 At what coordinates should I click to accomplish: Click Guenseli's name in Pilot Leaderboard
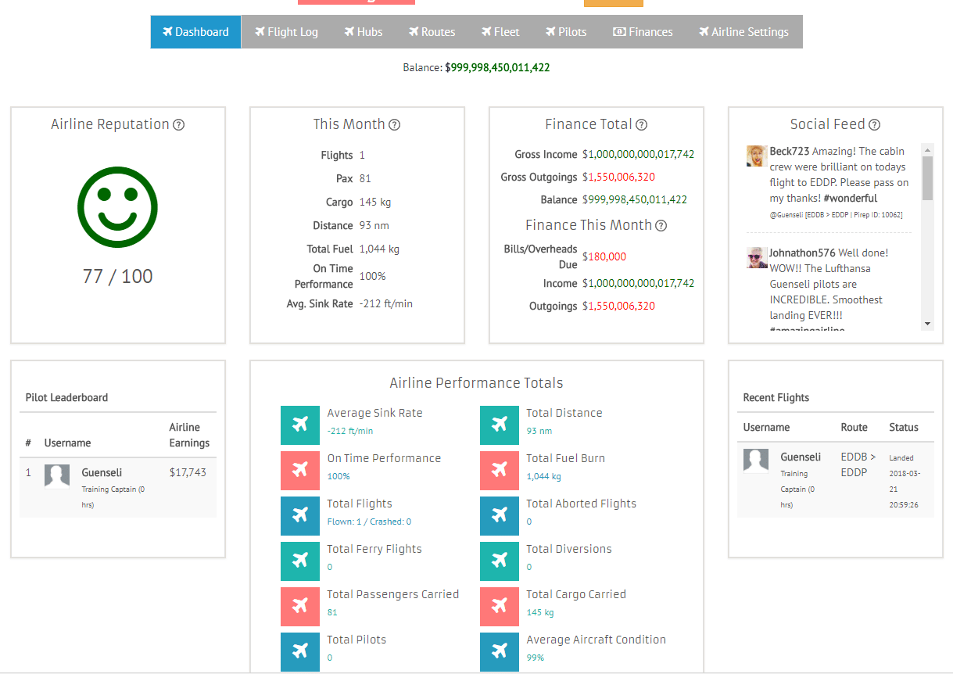(102, 472)
